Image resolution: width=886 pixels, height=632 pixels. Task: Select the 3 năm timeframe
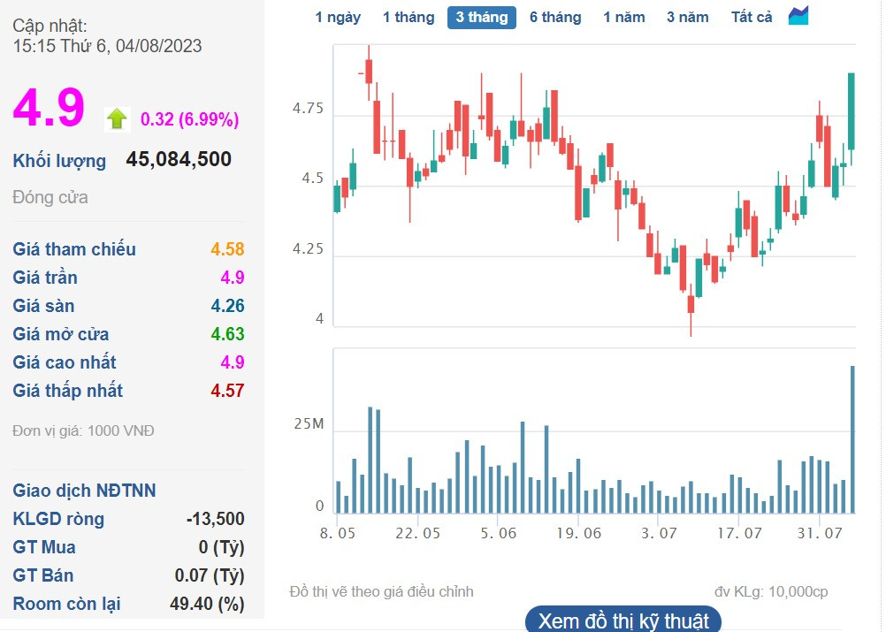coord(688,17)
